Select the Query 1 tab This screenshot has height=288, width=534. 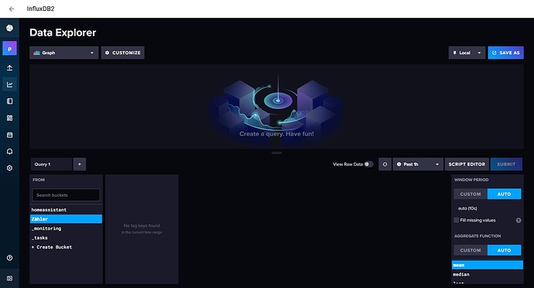point(51,164)
